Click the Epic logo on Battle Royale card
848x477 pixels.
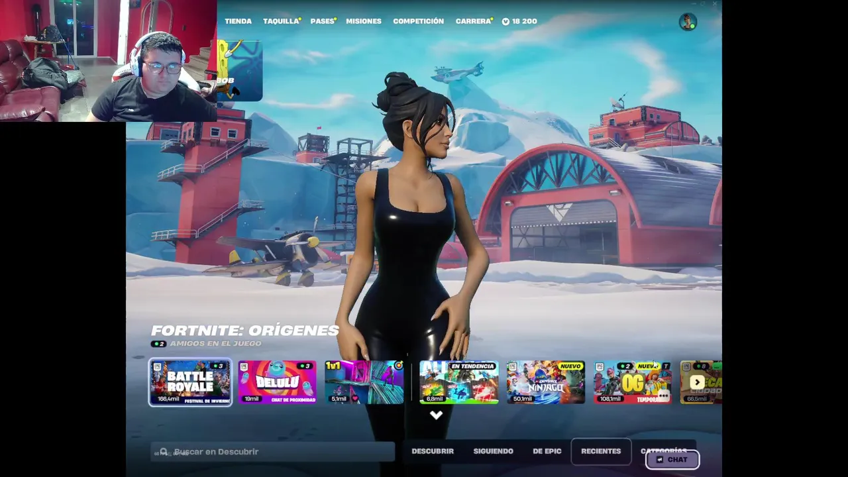157,366
